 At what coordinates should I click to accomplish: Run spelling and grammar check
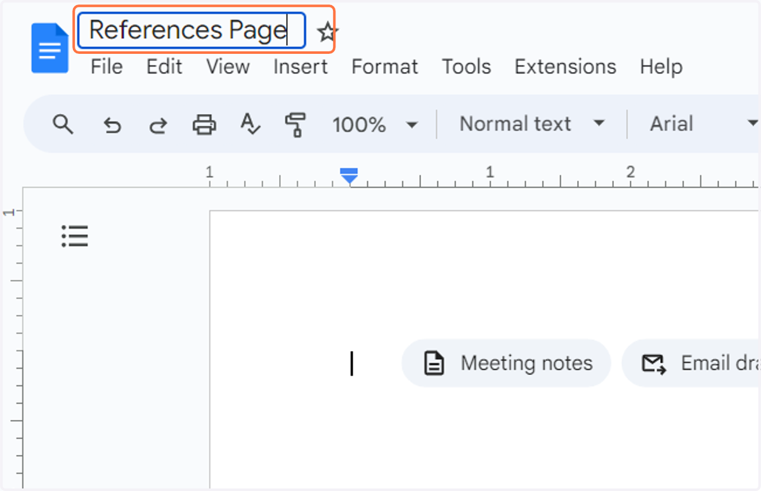(250, 124)
